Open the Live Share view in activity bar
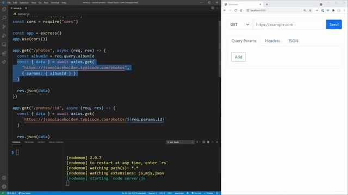348x195 pixels. pyautogui.click(x=4, y=62)
